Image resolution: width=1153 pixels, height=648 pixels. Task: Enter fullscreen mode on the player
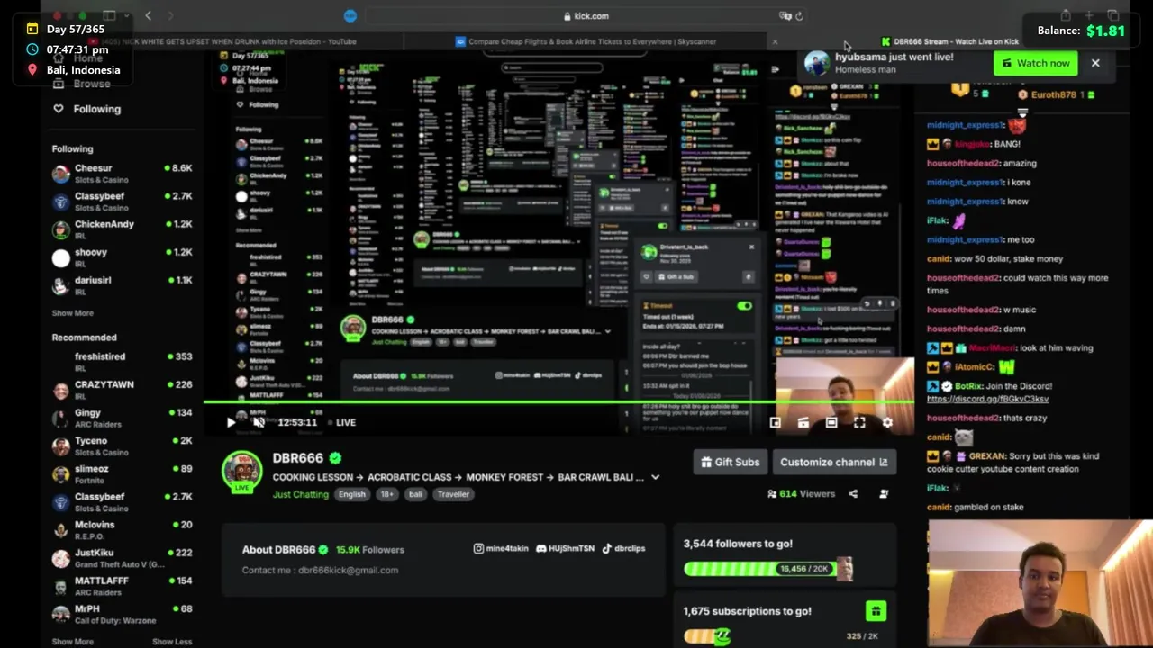(x=859, y=422)
